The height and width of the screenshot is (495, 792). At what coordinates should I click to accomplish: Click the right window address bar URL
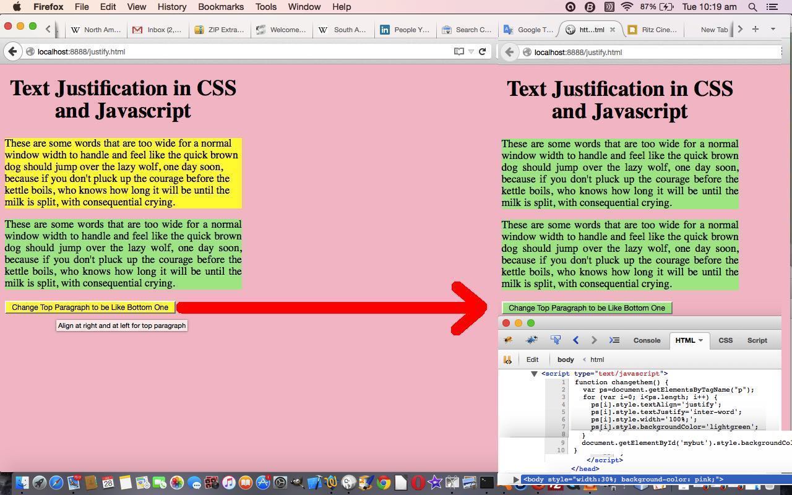[x=578, y=52]
